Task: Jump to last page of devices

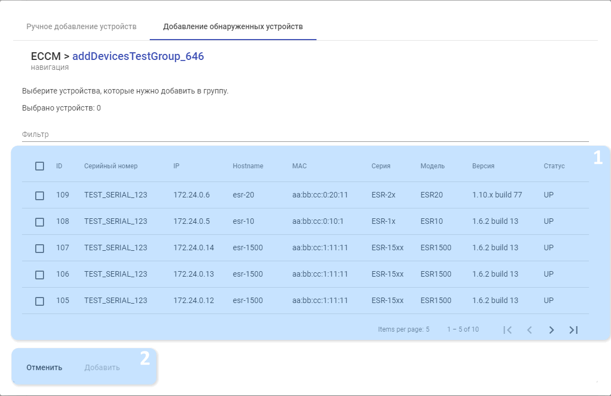Action: point(573,330)
